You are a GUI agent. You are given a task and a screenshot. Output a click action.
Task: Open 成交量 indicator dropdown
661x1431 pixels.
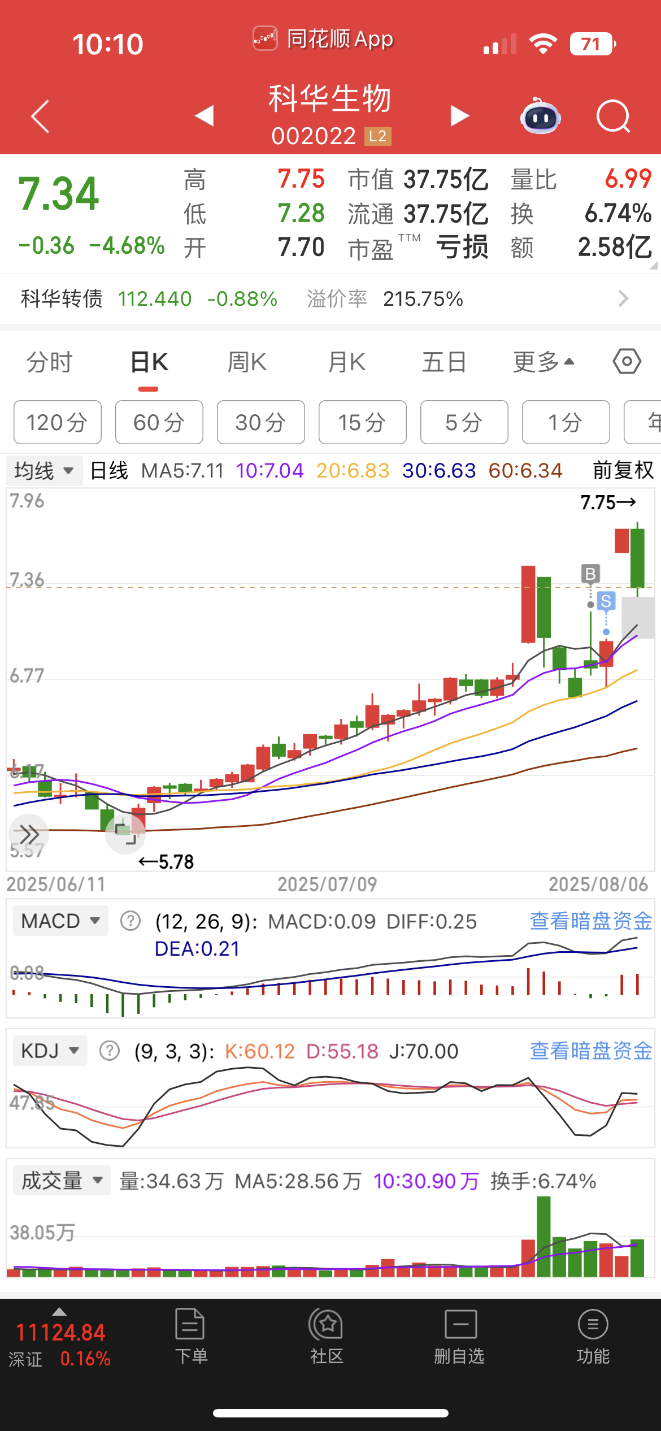click(62, 1181)
